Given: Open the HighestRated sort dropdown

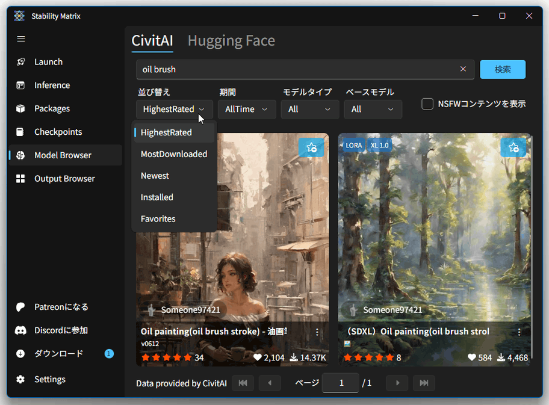Looking at the screenshot, I should (175, 109).
